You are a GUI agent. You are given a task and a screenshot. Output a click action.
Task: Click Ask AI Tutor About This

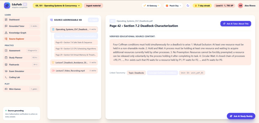(236, 24)
